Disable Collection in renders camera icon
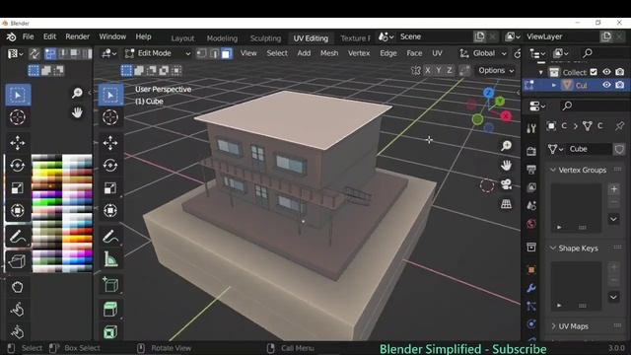 pos(620,72)
